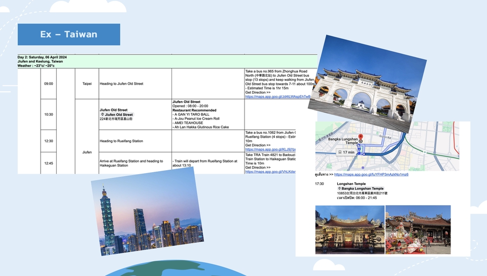This screenshot has width=487, height=276.
Task: Click the 17 min transit time label on map
Action: point(346,152)
